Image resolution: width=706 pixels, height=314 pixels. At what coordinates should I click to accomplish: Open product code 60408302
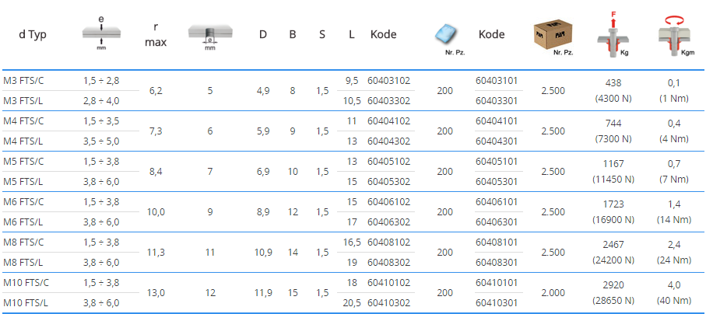388,263
